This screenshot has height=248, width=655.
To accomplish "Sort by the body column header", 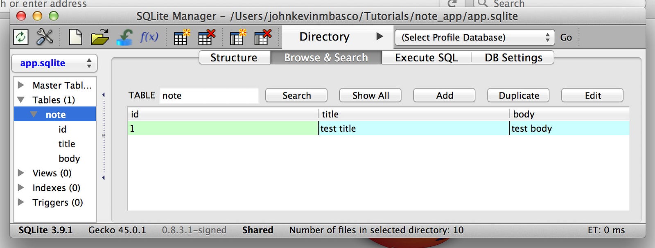I will [x=569, y=114].
